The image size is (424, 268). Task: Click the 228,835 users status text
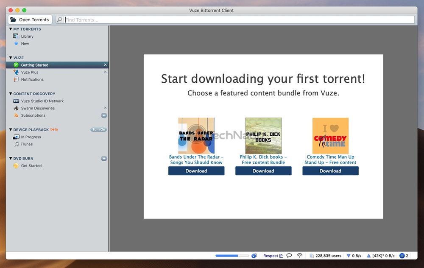328,256
